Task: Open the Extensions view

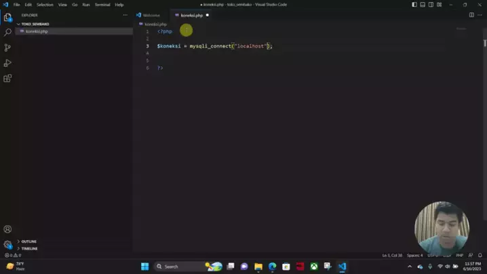Action: coord(7,79)
